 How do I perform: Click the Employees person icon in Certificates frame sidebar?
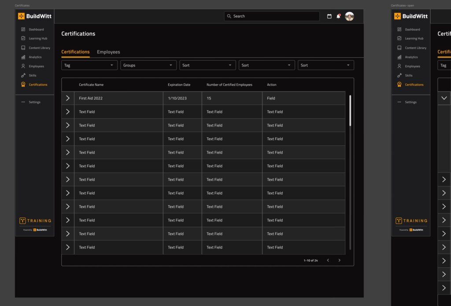[23, 66]
